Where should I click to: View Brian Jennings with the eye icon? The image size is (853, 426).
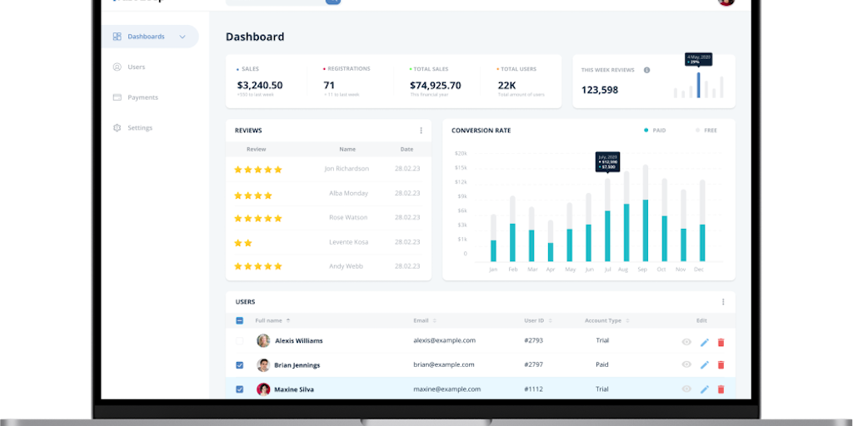point(686,364)
